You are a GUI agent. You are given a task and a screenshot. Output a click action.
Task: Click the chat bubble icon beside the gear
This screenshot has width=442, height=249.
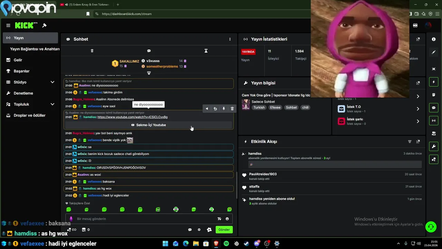point(190,230)
